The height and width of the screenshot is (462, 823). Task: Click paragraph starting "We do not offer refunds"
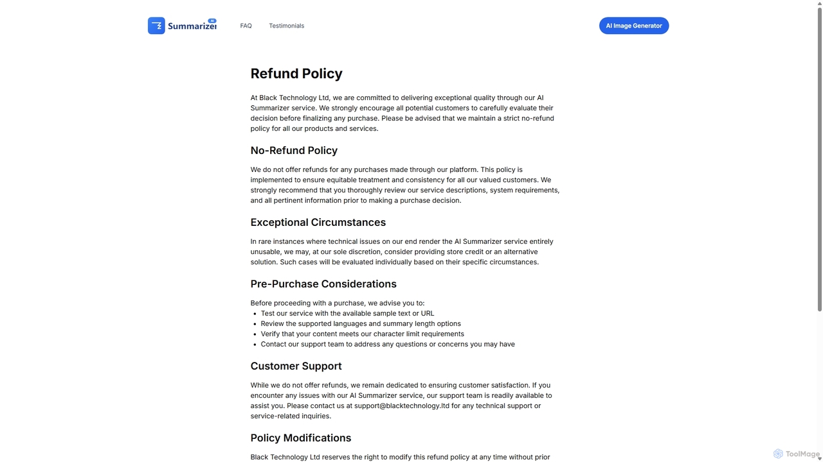(x=405, y=185)
